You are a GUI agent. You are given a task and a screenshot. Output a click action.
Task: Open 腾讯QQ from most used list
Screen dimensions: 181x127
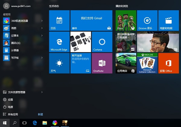[15, 43]
